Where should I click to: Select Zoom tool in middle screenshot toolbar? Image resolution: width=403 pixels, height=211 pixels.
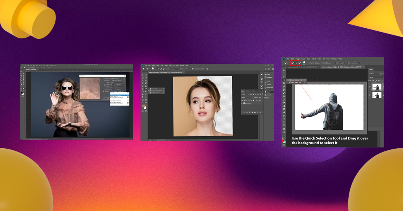[142, 102]
